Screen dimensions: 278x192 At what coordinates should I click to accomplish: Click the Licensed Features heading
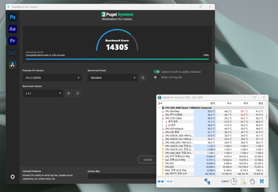point(32,171)
